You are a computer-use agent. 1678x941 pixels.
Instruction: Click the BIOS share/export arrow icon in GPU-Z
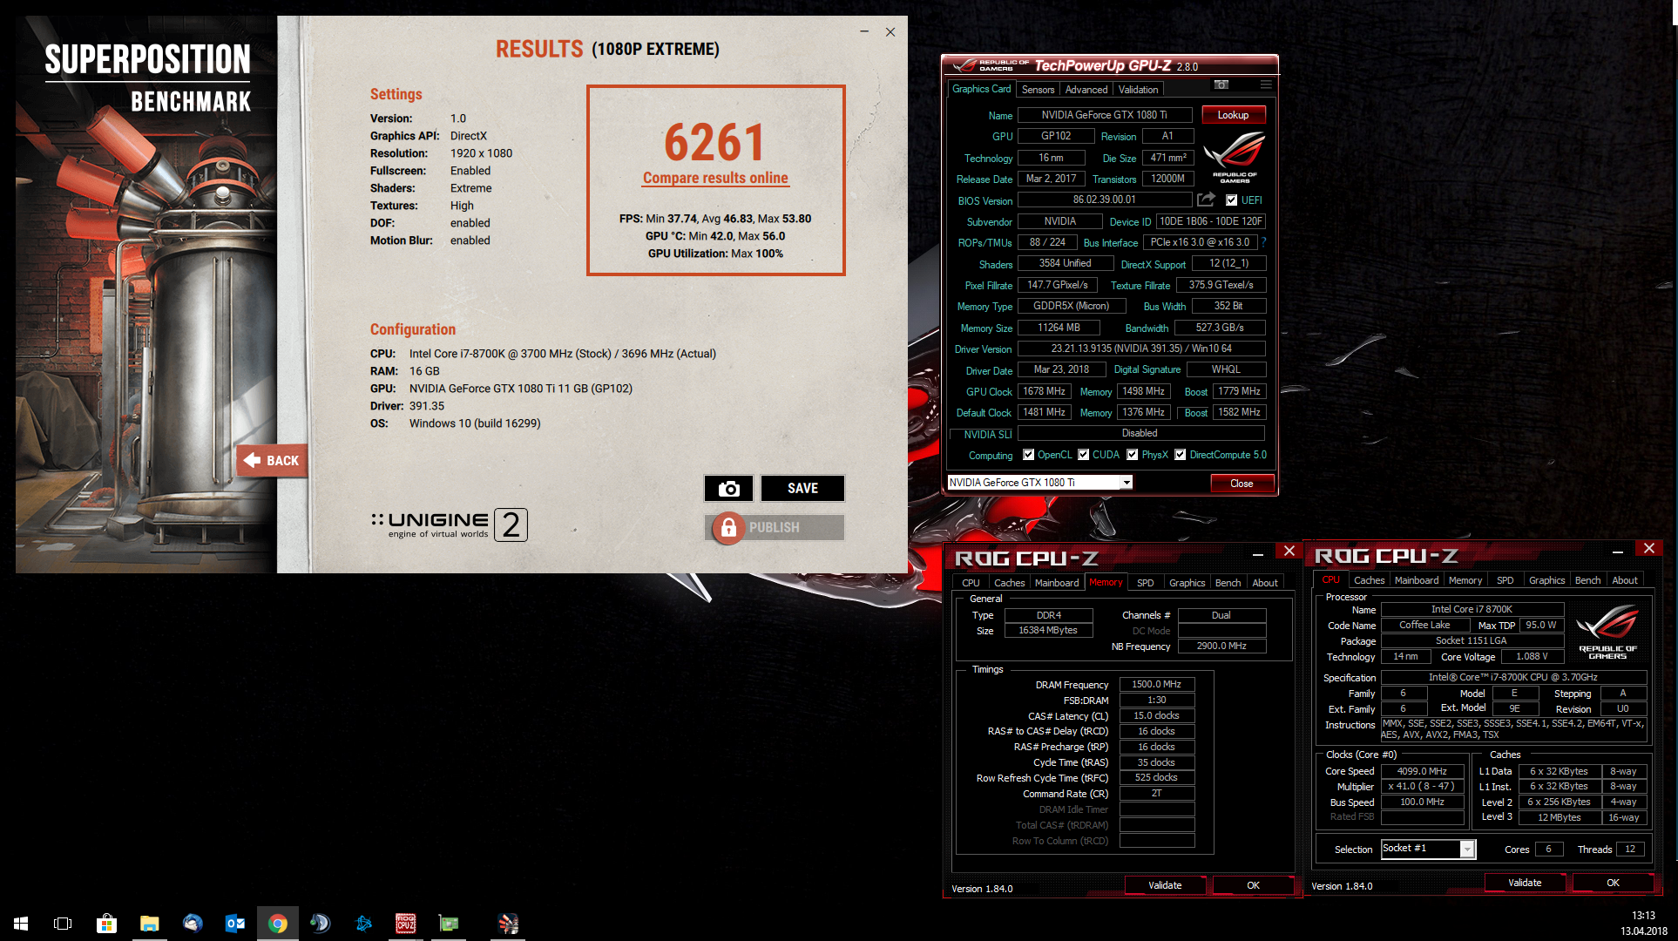(x=1206, y=200)
